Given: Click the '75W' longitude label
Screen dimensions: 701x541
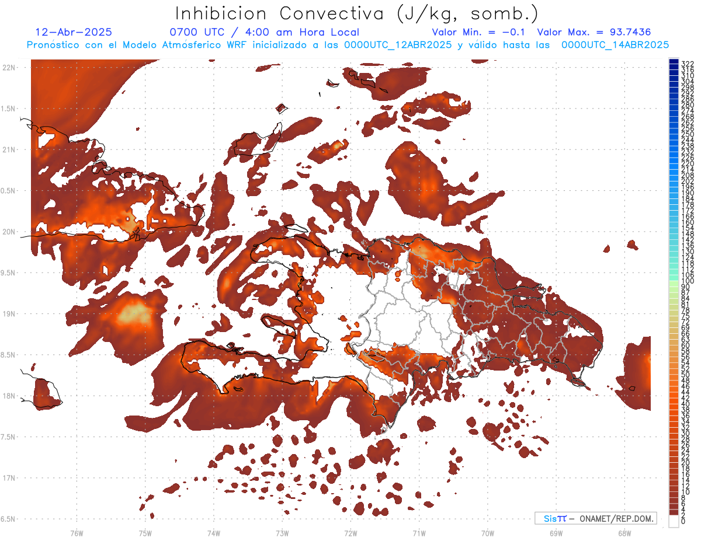Looking at the screenshot, I should [x=145, y=533].
